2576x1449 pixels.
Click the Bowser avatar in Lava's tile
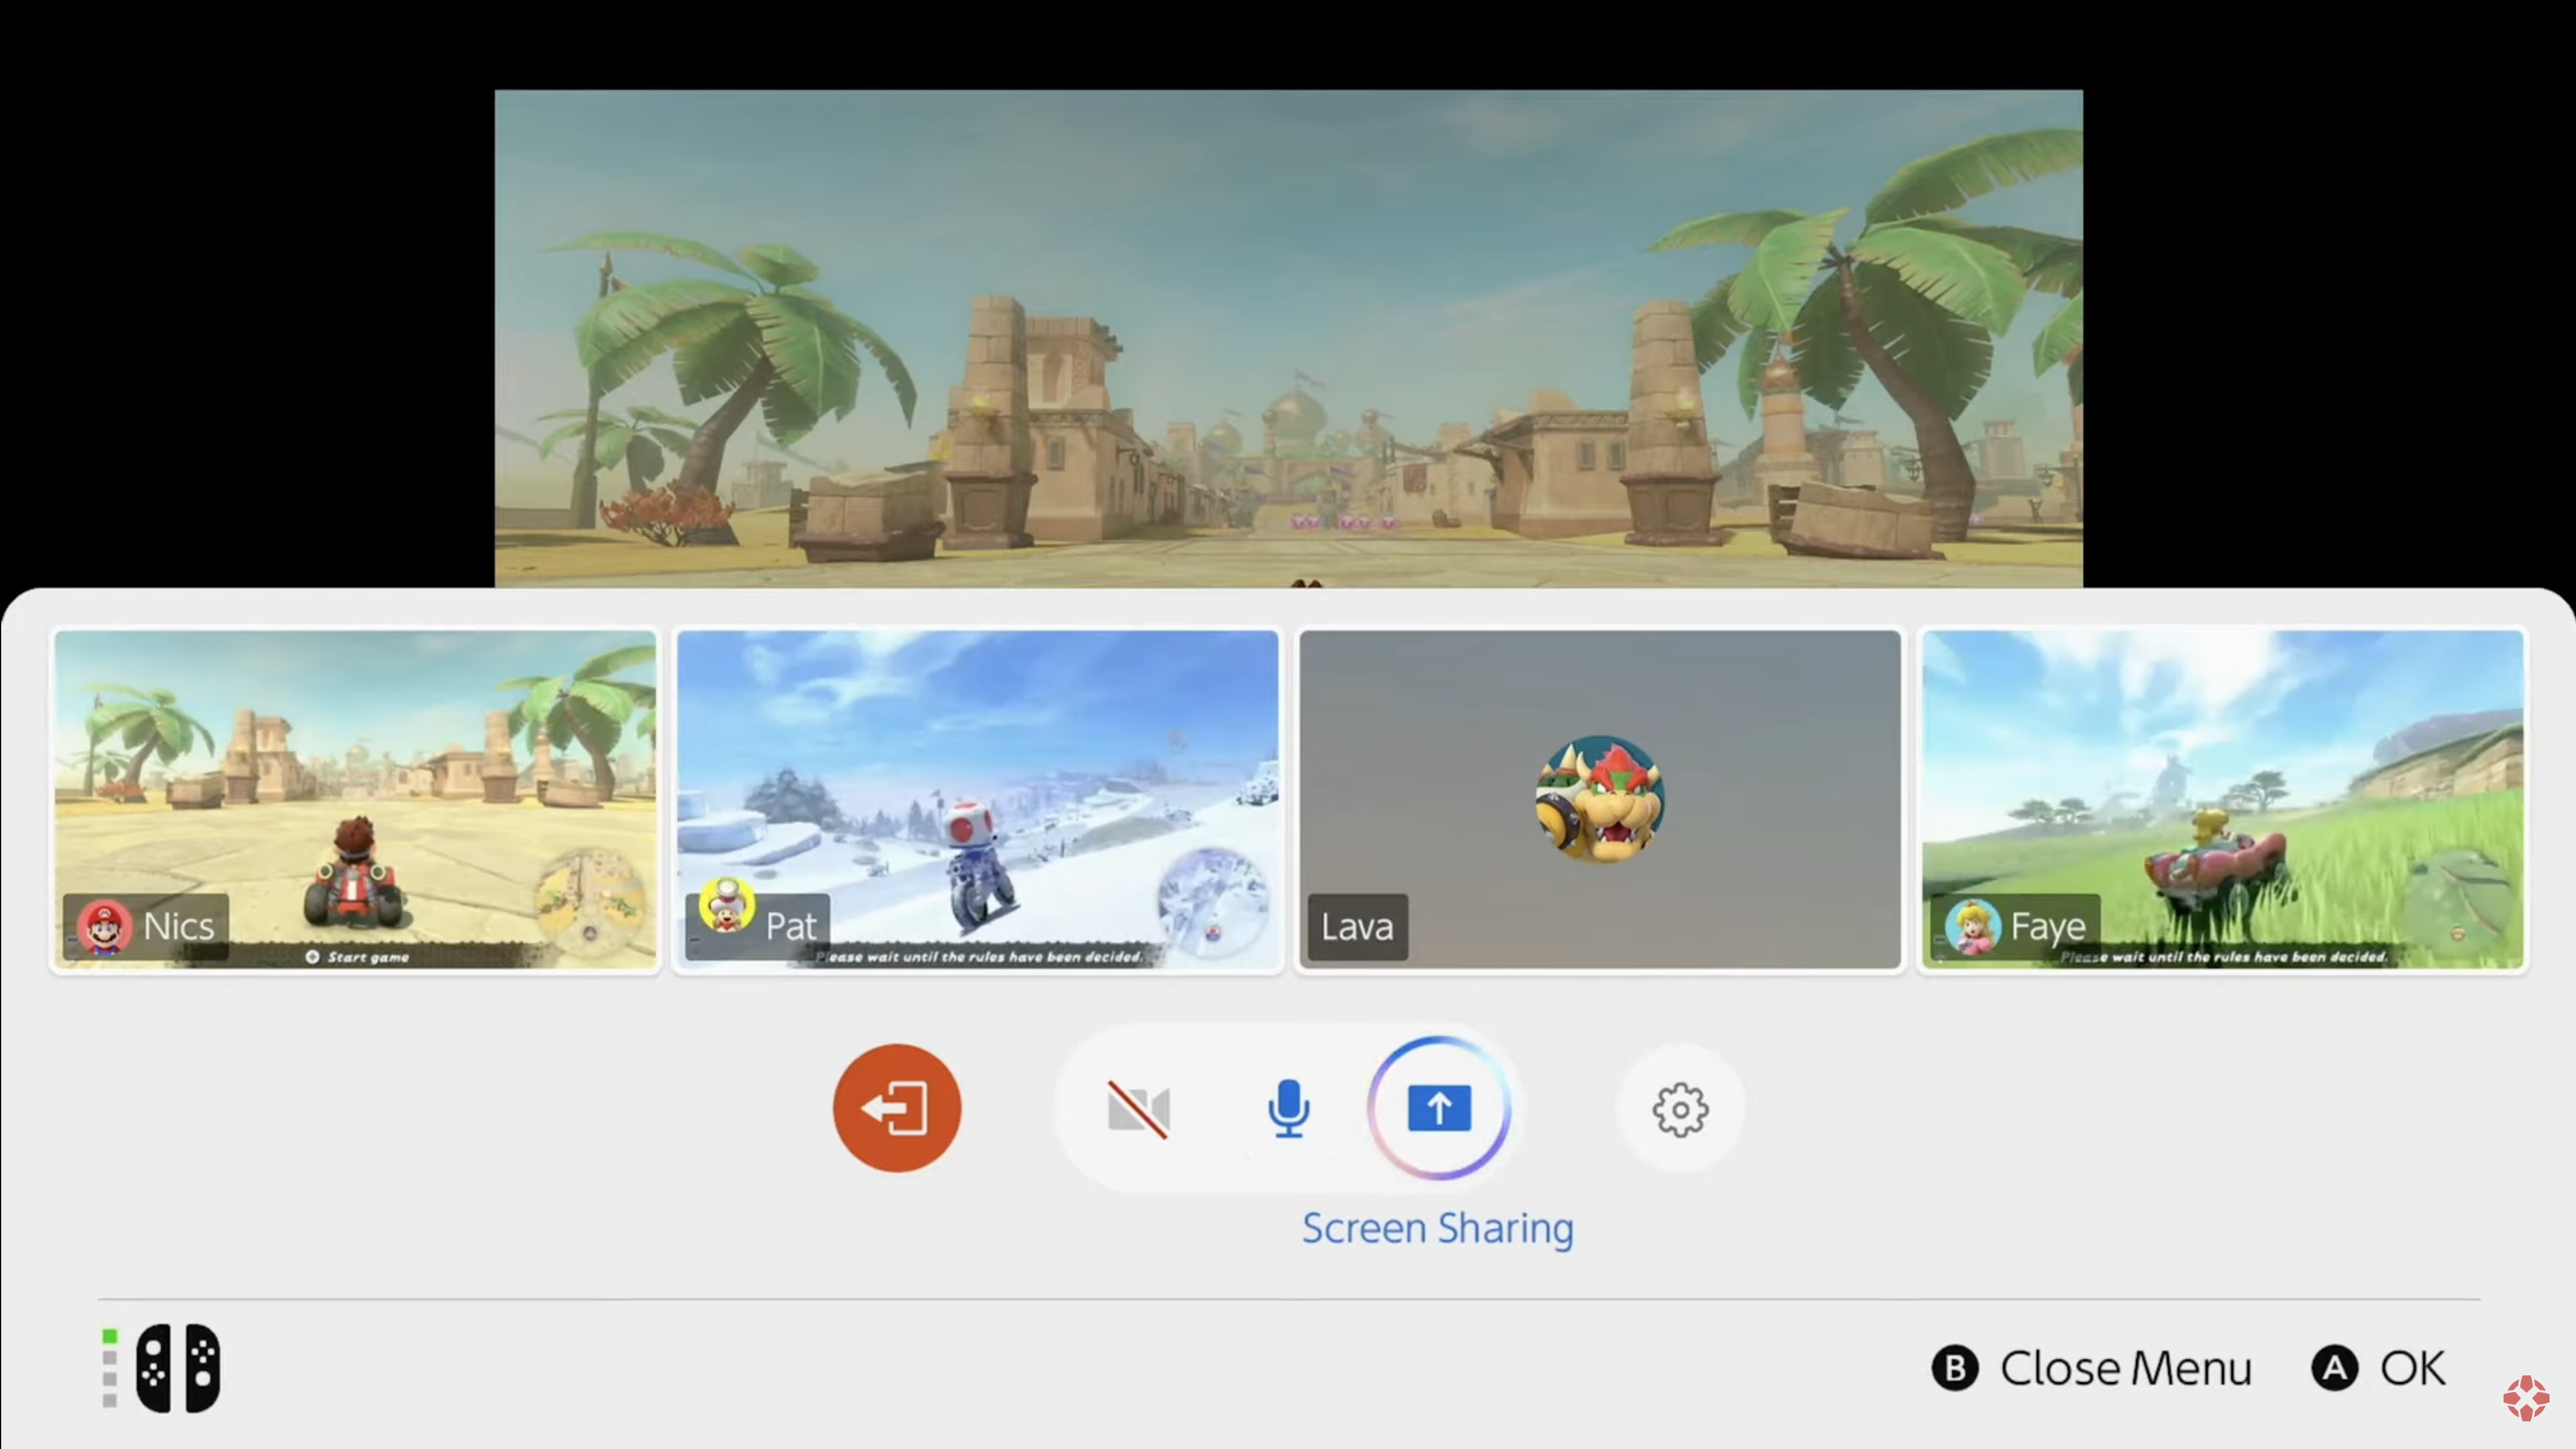coord(1600,799)
